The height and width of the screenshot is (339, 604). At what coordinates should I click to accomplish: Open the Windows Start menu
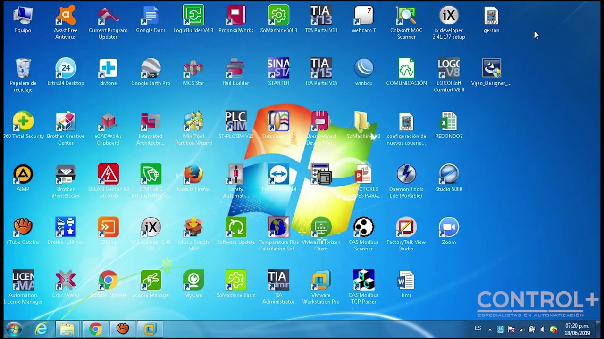[x=13, y=329]
